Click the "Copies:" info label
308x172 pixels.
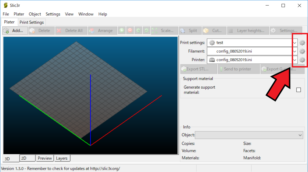188,143
